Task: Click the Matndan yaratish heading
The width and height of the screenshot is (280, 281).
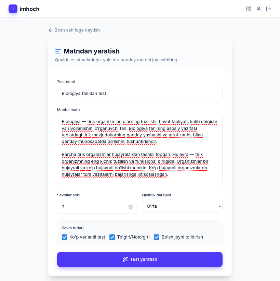Action: coord(91,51)
